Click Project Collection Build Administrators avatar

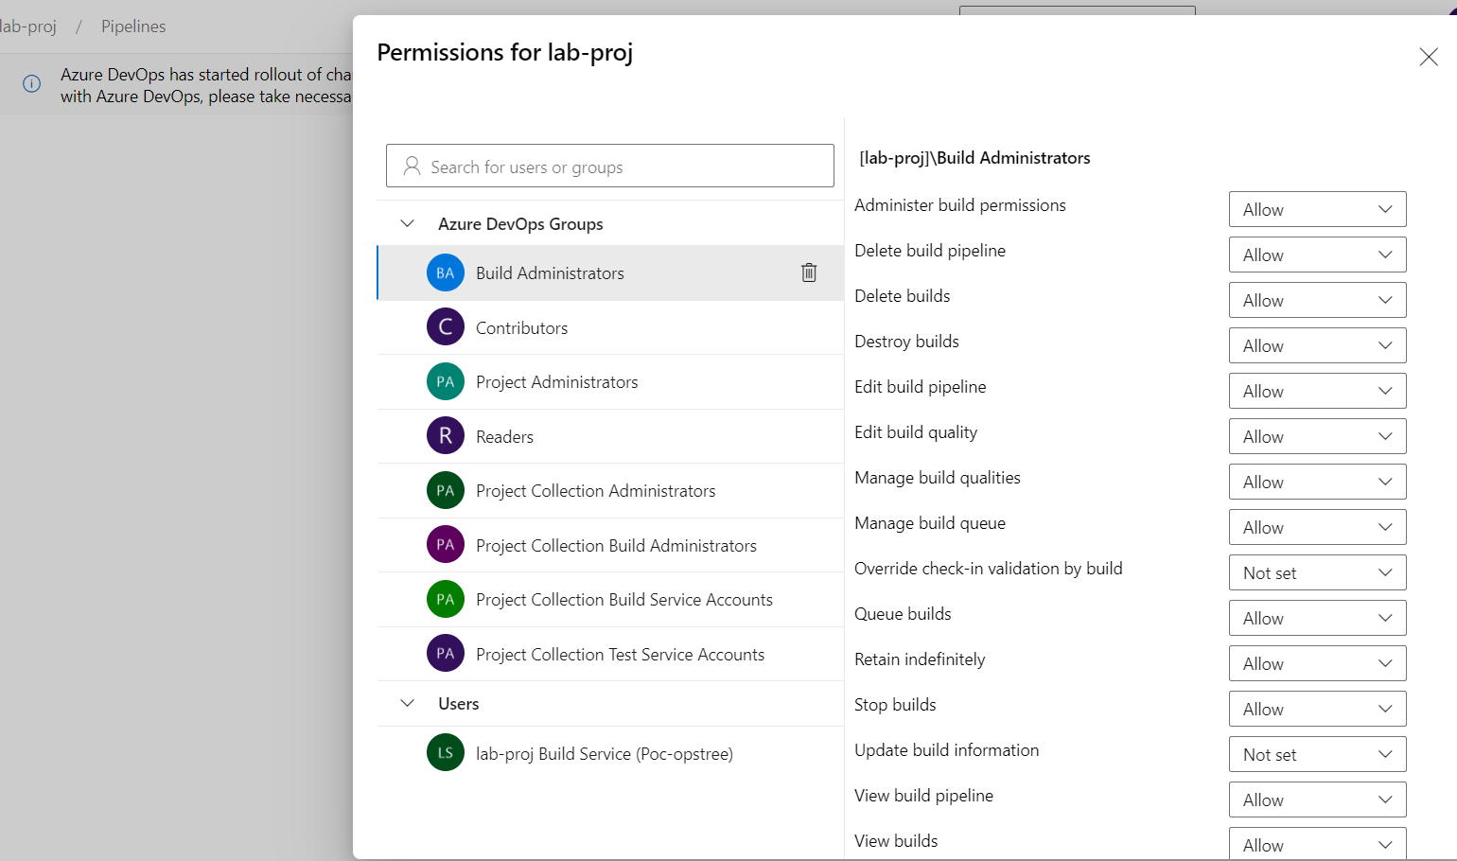pos(446,545)
